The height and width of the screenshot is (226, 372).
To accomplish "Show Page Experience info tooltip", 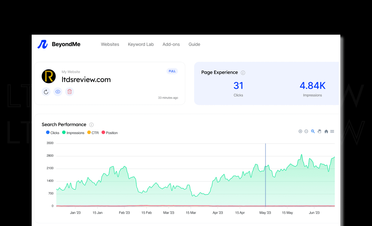I will [243, 73].
